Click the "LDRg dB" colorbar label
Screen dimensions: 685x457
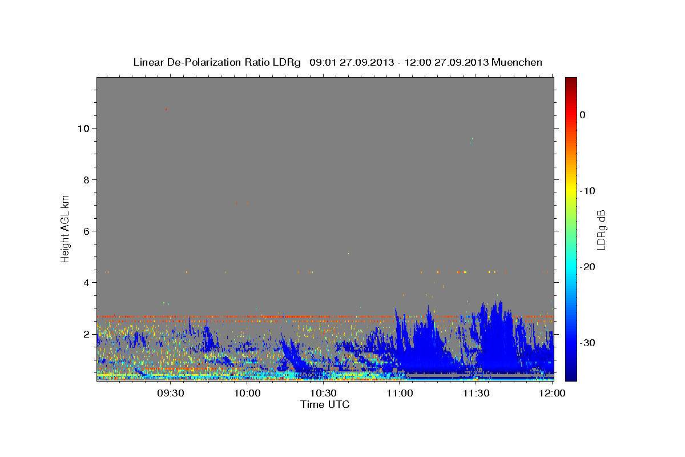[601, 229]
